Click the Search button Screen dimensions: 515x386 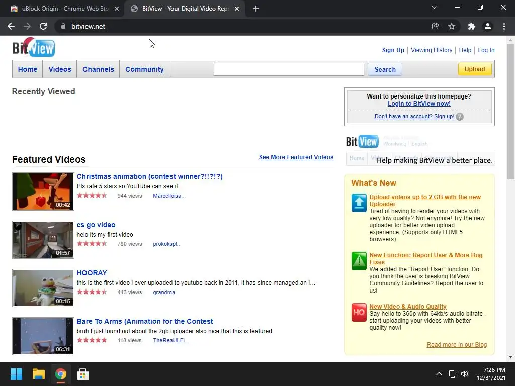click(385, 69)
